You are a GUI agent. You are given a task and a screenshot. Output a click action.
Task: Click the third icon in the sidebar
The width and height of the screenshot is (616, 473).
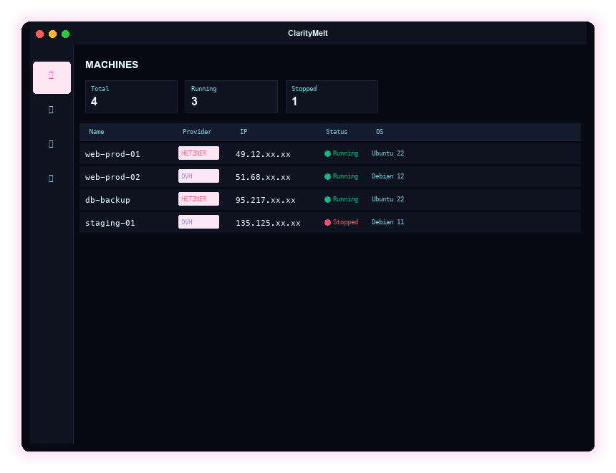click(51, 144)
